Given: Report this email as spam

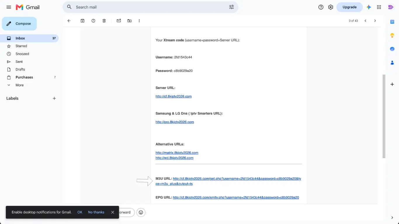Looking at the screenshot, I should [93, 21].
